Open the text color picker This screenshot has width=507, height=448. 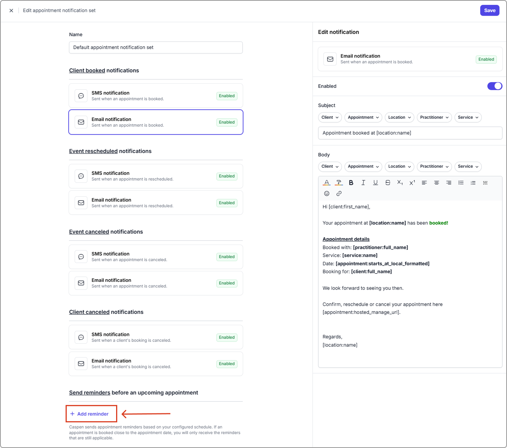[327, 183]
